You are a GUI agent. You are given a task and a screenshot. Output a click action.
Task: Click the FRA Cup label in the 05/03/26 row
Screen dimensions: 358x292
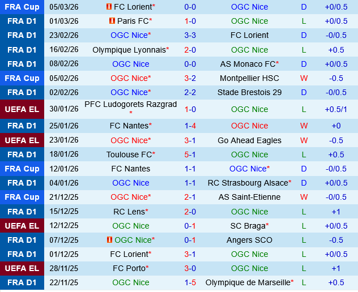point(22,7)
